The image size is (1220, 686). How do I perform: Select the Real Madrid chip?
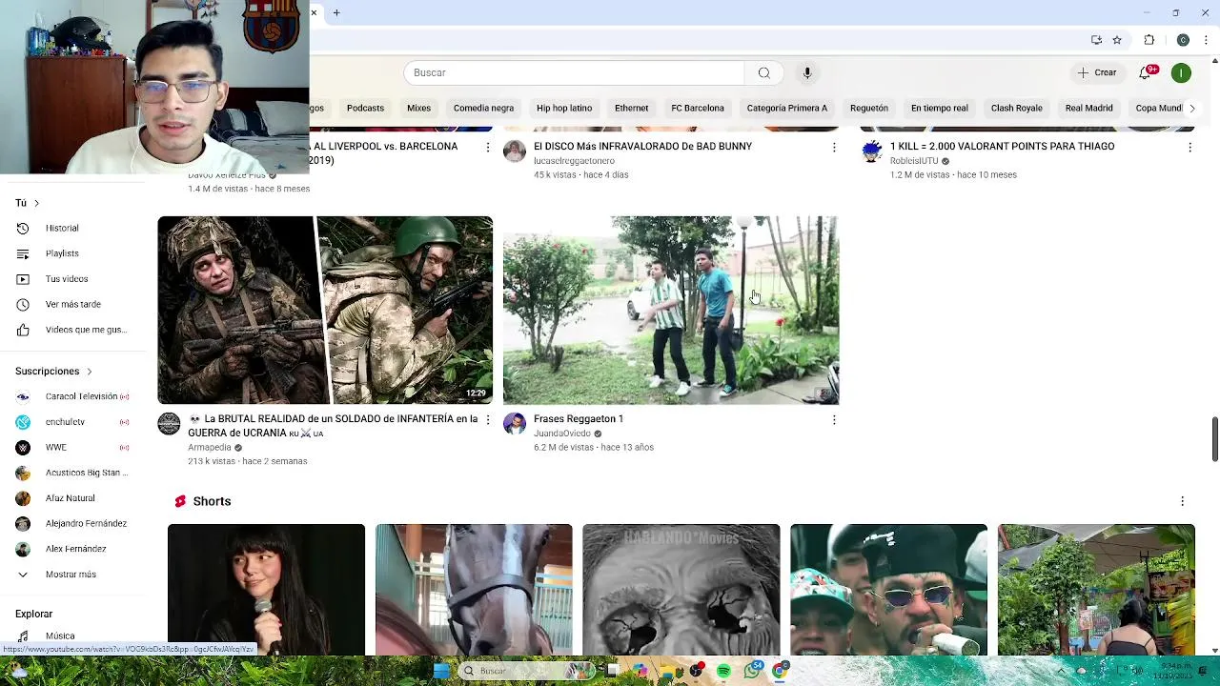(x=1089, y=109)
